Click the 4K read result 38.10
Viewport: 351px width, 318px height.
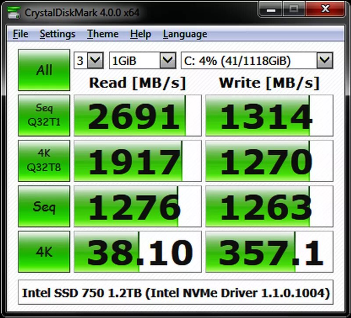point(138,252)
